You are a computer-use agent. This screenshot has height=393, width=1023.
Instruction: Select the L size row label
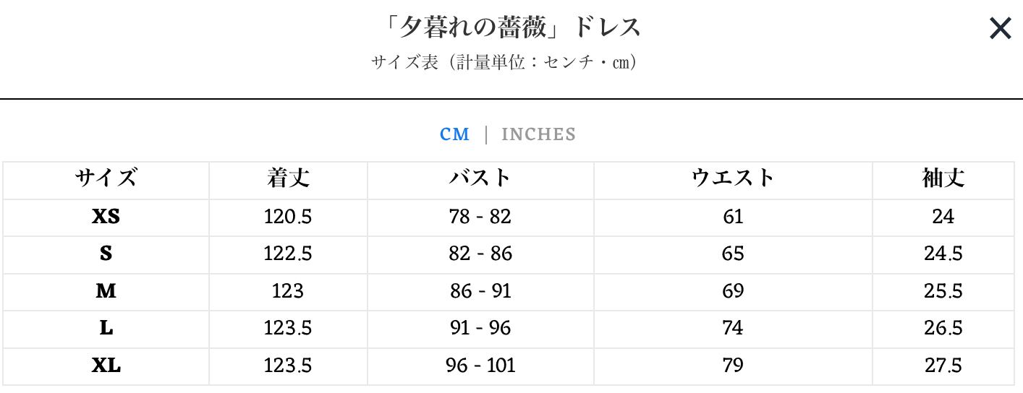(106, 328)
